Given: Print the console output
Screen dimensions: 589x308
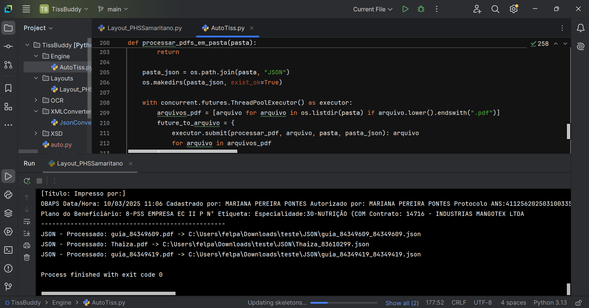Looking at the screenshot, I should pyautogui.click(x=27, y=245).
